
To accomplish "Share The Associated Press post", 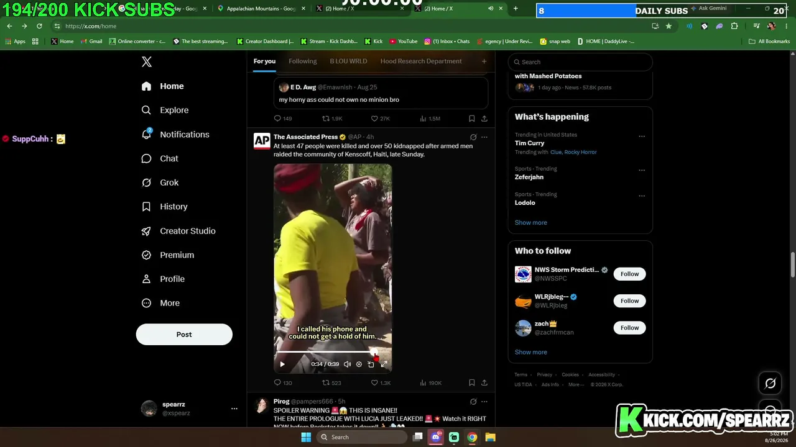I will [484, 383].
